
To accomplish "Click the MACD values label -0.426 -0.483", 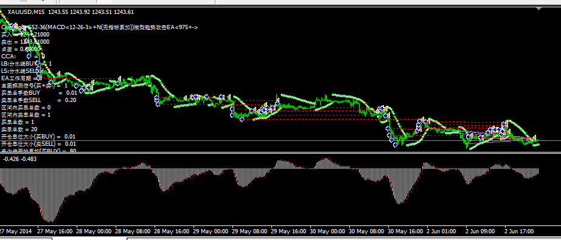I will click(x=19, y=159).
